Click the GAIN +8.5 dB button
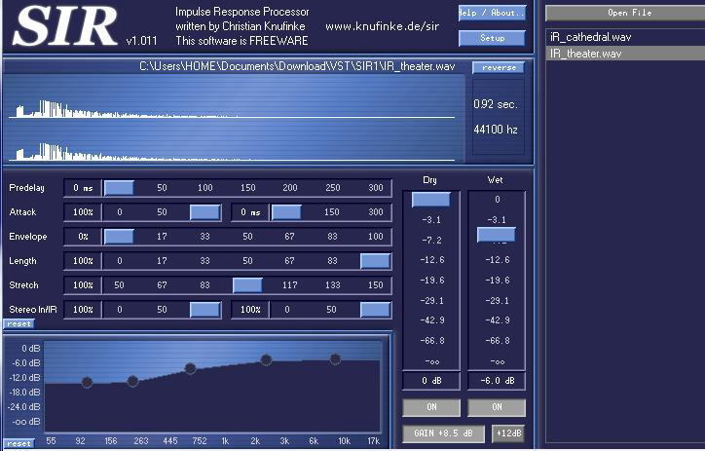The width and height of the screenshot is (705, 451). [443, 433]
